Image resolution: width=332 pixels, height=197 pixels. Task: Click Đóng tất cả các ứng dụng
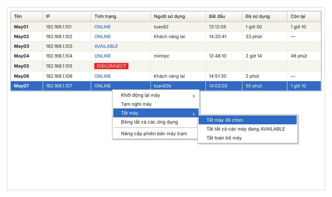156,122
